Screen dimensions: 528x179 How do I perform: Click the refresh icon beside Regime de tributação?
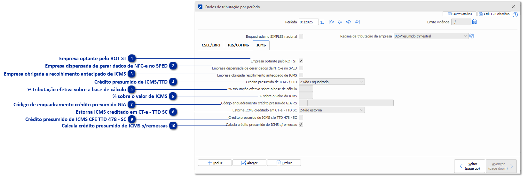point(472,36)
